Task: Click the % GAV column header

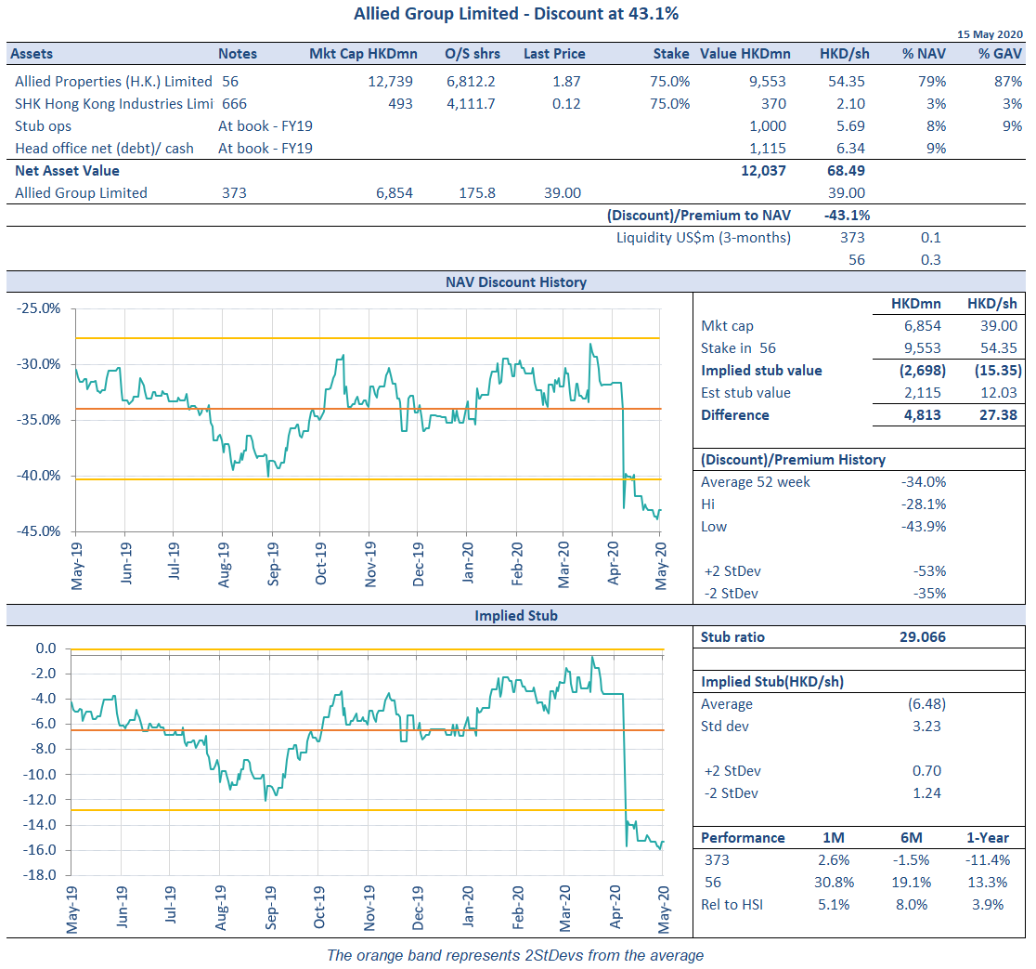Action: [x=1000, y=54]
